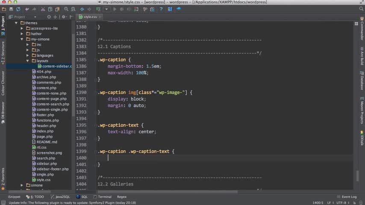Click the Debug bug icon

pyautogui.click(x=122, y=9)
